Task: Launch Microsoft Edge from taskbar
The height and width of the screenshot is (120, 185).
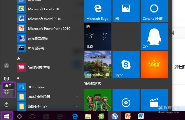Action: pos(75,116)
